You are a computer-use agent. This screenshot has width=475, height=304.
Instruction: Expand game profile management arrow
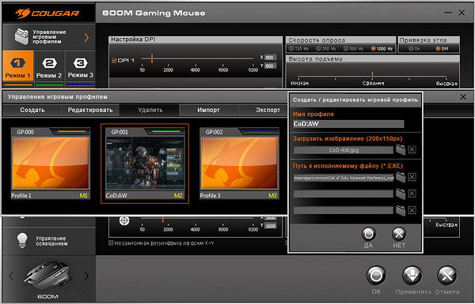tap(86, 37)
